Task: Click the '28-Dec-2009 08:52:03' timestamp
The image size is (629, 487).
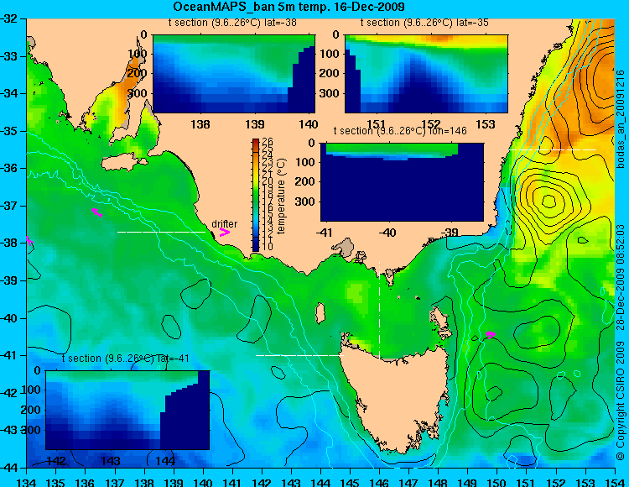Action: 620,277
